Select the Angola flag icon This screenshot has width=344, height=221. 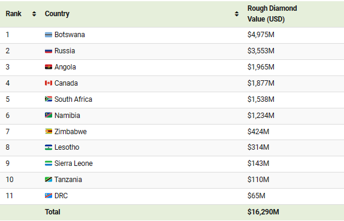(49, 67)
